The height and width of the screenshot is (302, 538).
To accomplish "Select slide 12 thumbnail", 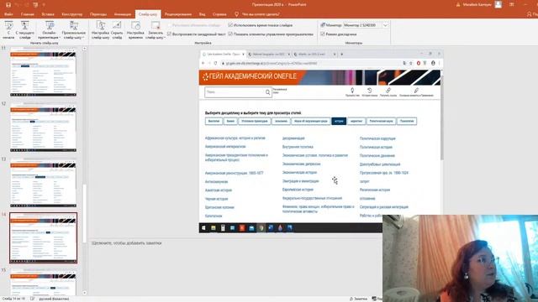I will pos(43,128).
